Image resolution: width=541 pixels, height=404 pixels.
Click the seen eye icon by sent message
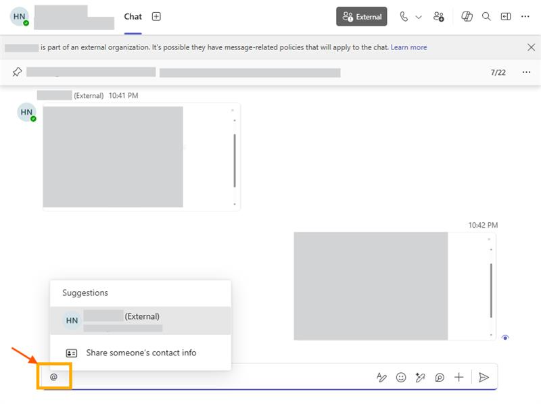click(505, 338)
